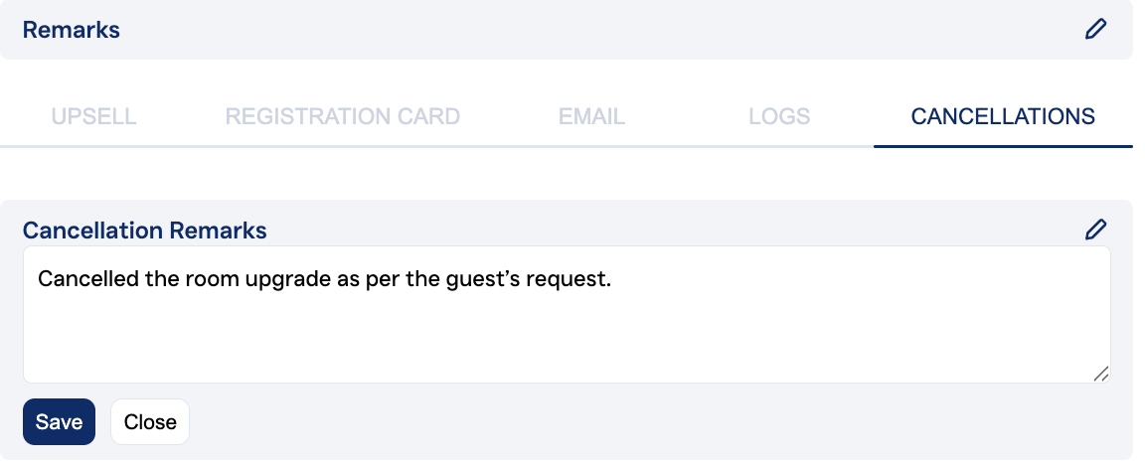Click empty space inside the remarks text box
This screenshot has width=1145, height=467.
pyautogui.click(x=567, y=338)
